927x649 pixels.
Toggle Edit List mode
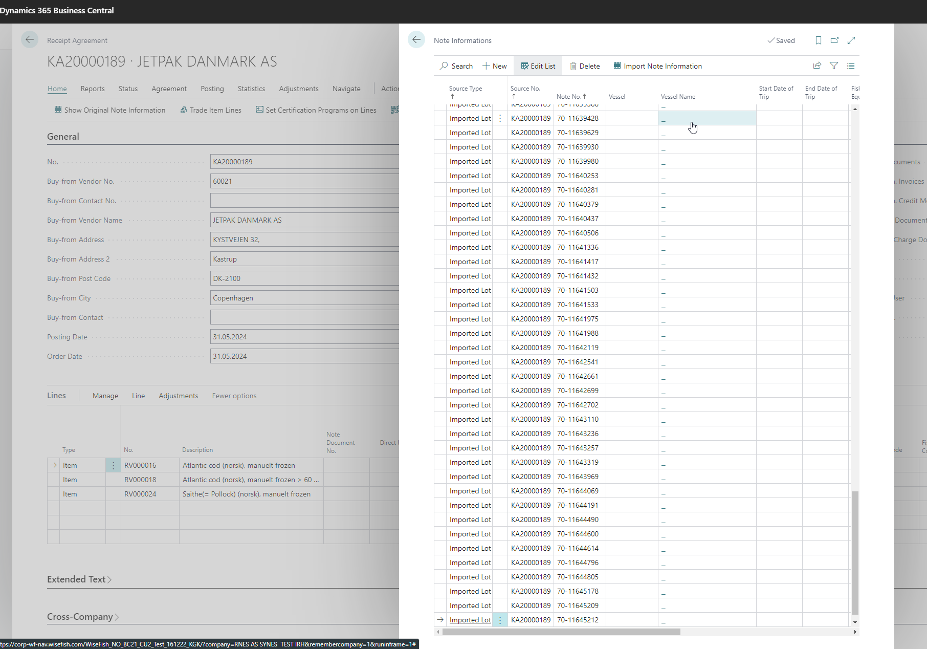coord(538,66)
